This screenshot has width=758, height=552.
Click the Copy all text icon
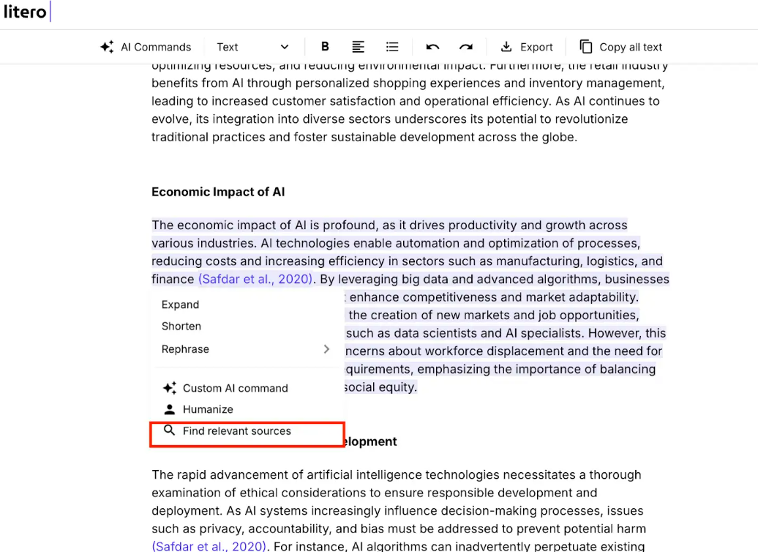tap(586, 46)
